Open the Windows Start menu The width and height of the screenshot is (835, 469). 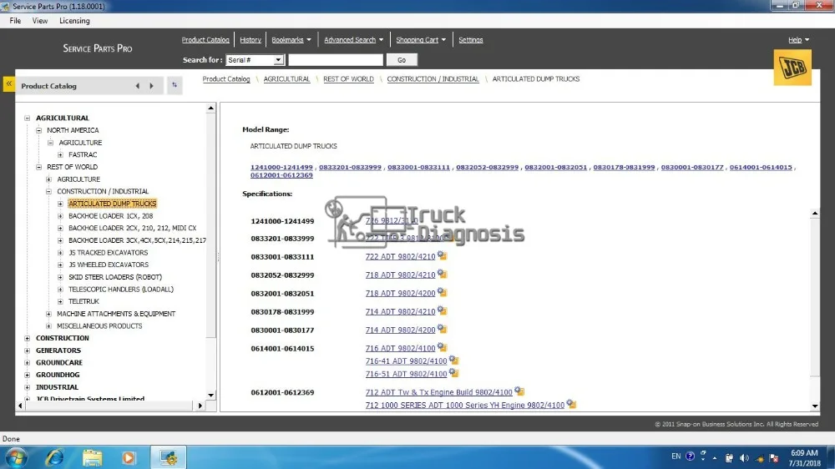tap(15, 457)
